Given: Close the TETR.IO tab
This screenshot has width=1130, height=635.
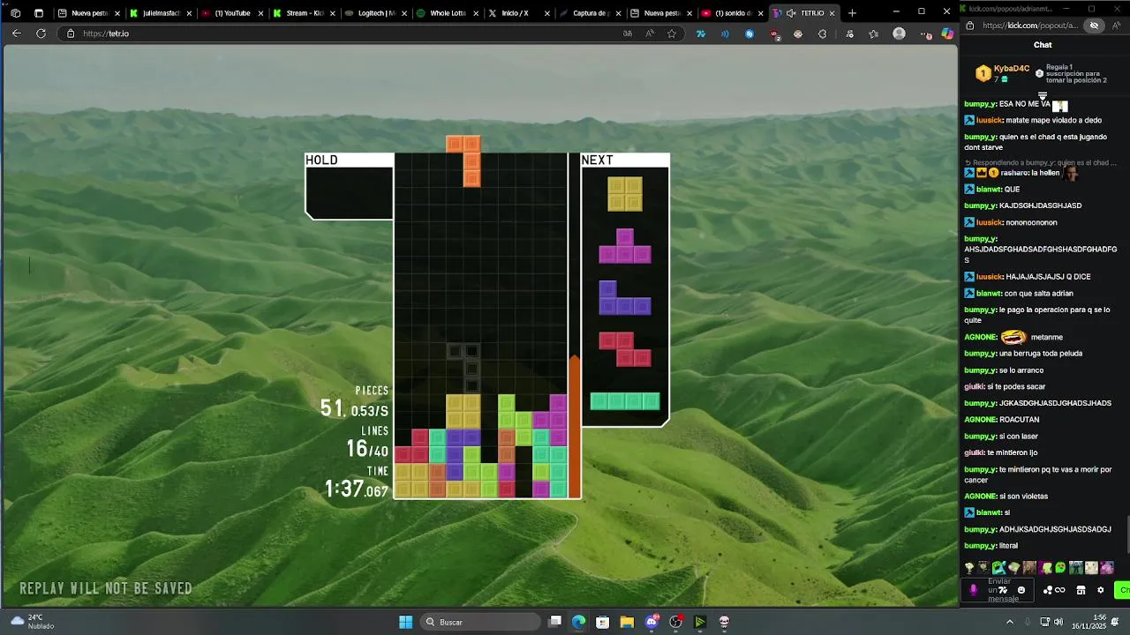Looking at the screenshot, I should point(832,13).
